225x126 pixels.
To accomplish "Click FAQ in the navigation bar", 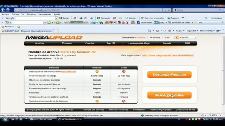I will (x=187, y=43).
